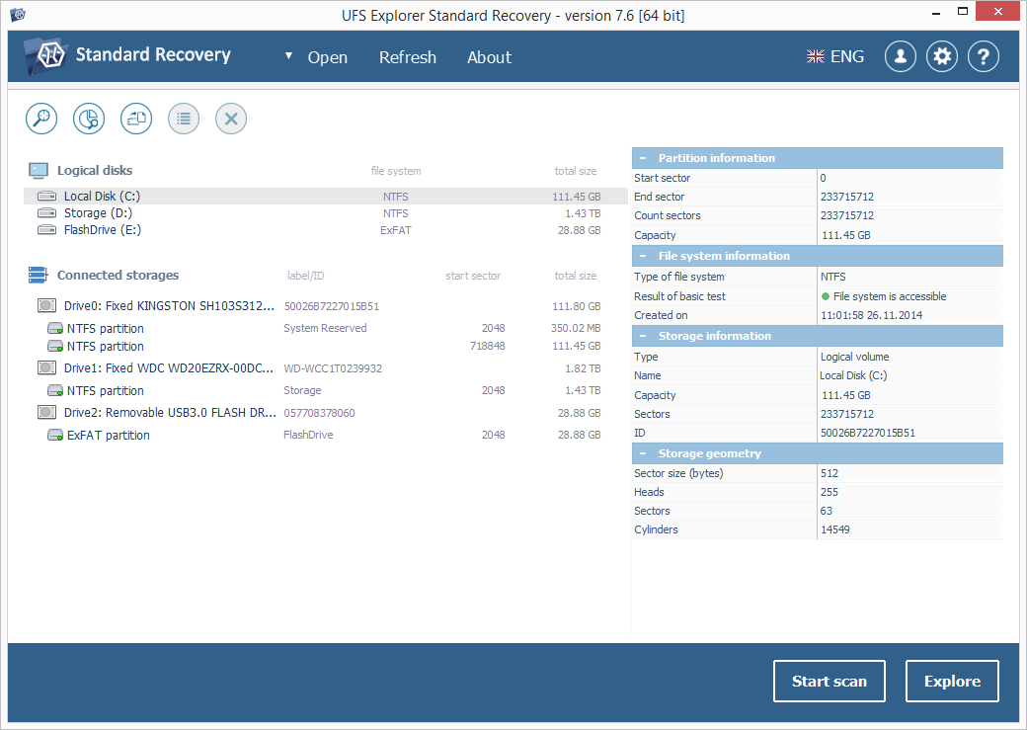
Task: Switch language via ENG label
Action: click(x=847, y=57)
